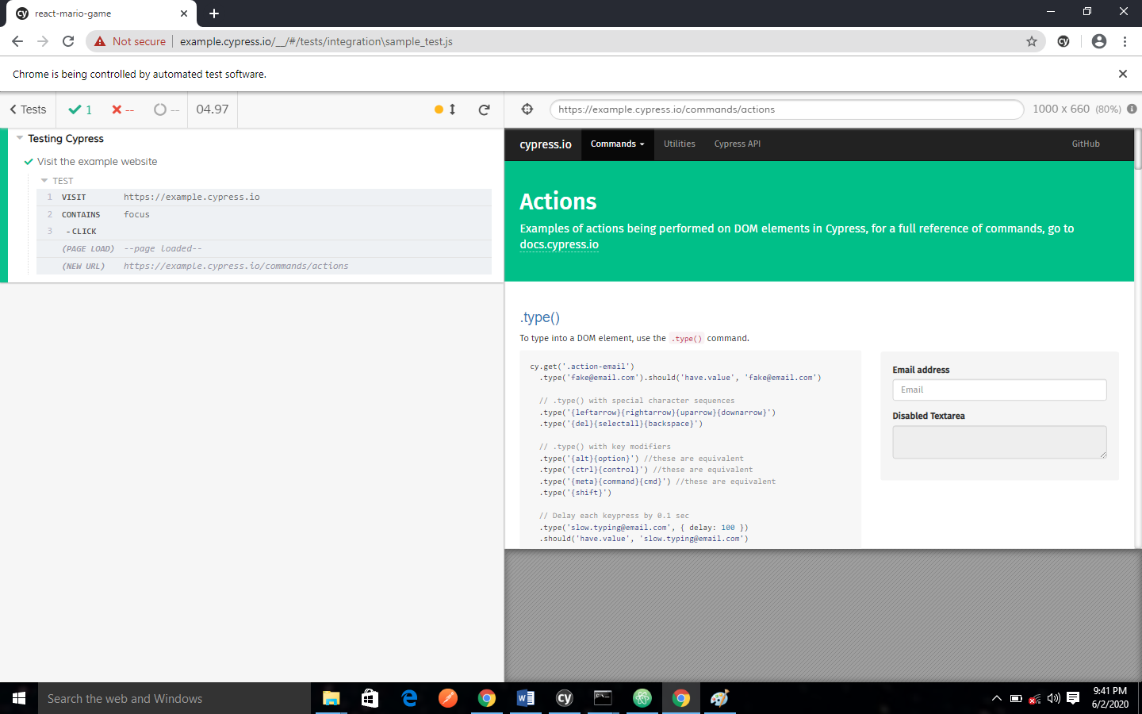The height and width of the screenshot is (714, 1142).
Task: Open File Explorer from taskbar
Action: [331, 698]
